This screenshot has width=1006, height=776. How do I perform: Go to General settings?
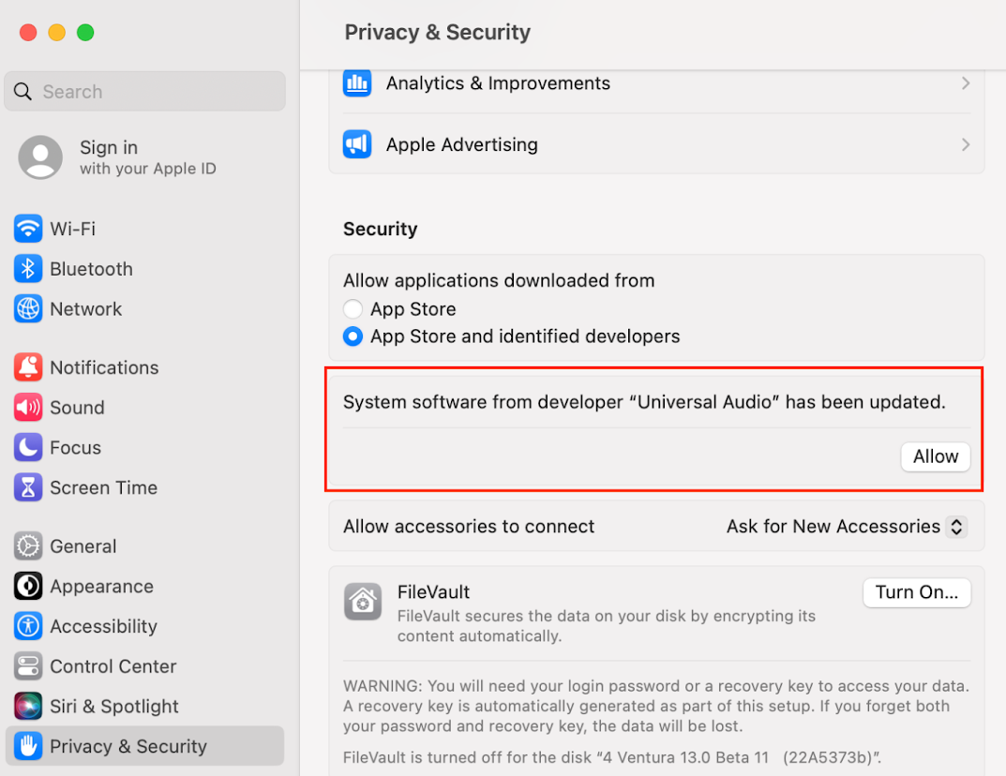pos(83,546)
